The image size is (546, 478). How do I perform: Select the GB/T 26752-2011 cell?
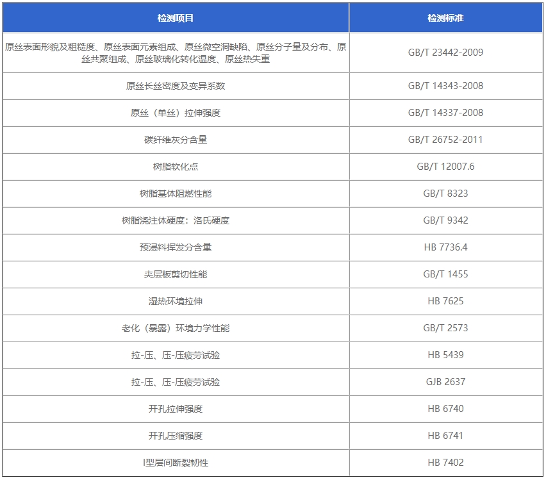(x=446, y=140)
